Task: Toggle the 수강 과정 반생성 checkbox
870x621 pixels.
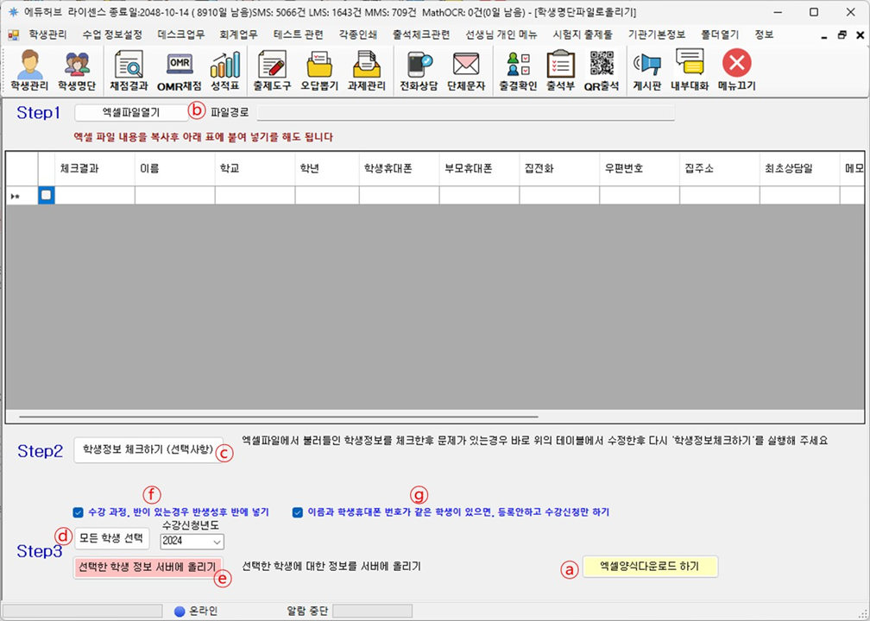Action: tap(79, 511)
